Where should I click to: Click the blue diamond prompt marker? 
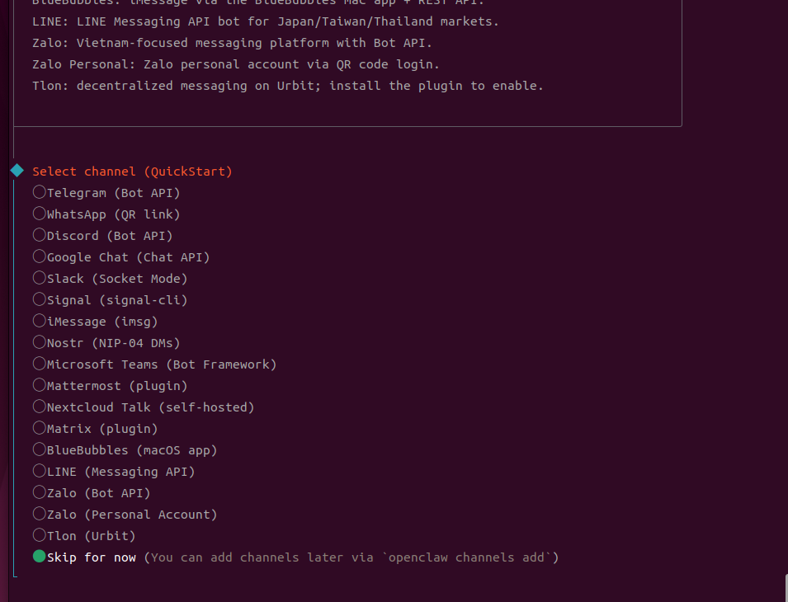click(17, 171)
